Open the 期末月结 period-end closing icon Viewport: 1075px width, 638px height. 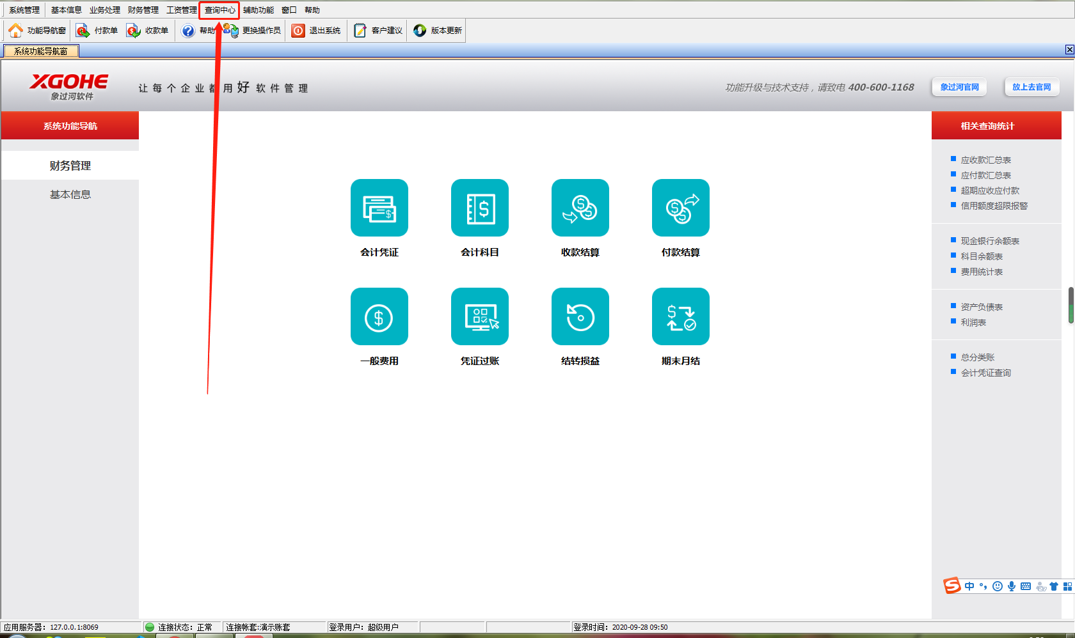point(680,316)
